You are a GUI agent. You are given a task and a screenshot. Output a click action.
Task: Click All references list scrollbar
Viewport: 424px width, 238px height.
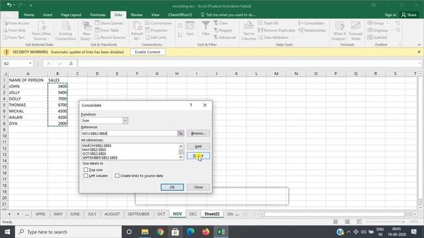(x=181, y=151)
